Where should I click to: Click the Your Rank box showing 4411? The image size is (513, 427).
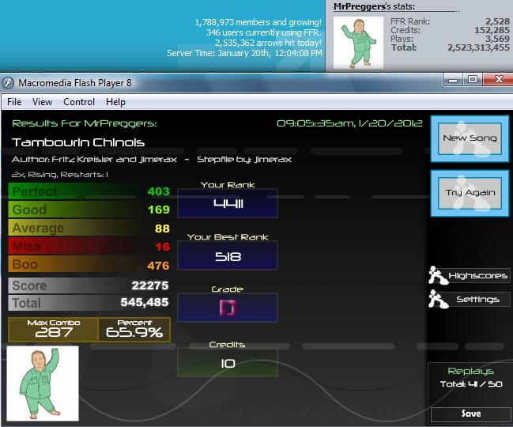tap(228, 203)
